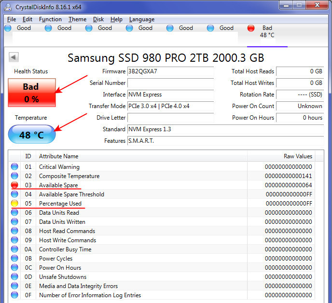Open the Disk menu
The height and width of the screenshot is (303, 332).
[x=98, y=19]
